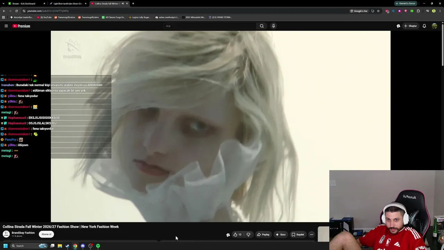The image size is (444, 250).
Task: Open the YouTube account avatar menu
Action: coord(434,26)
